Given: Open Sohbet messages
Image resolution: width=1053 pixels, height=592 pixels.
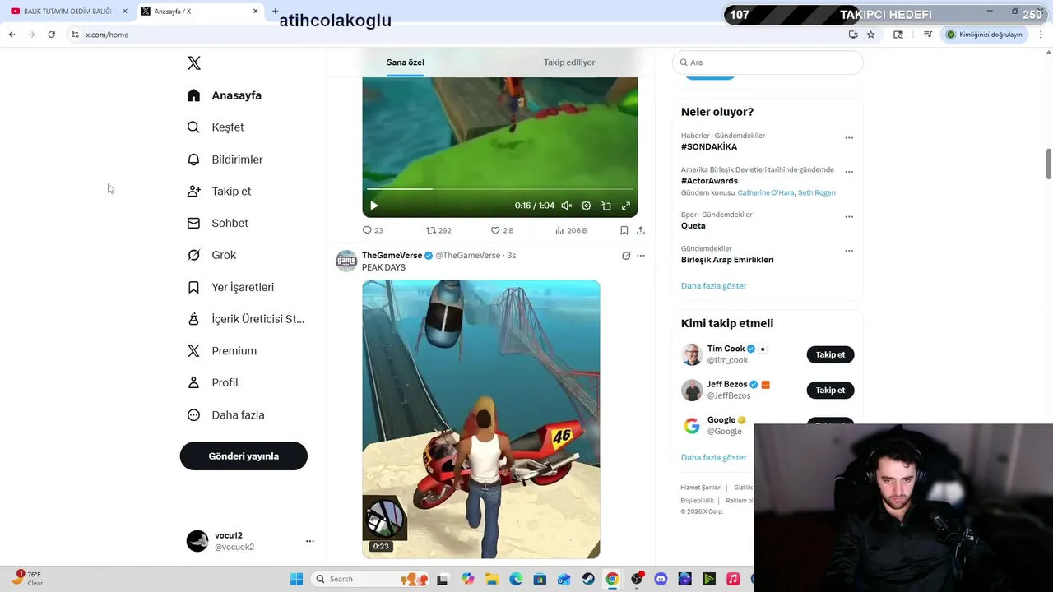Looking at the screenshot, I should 217,223.
